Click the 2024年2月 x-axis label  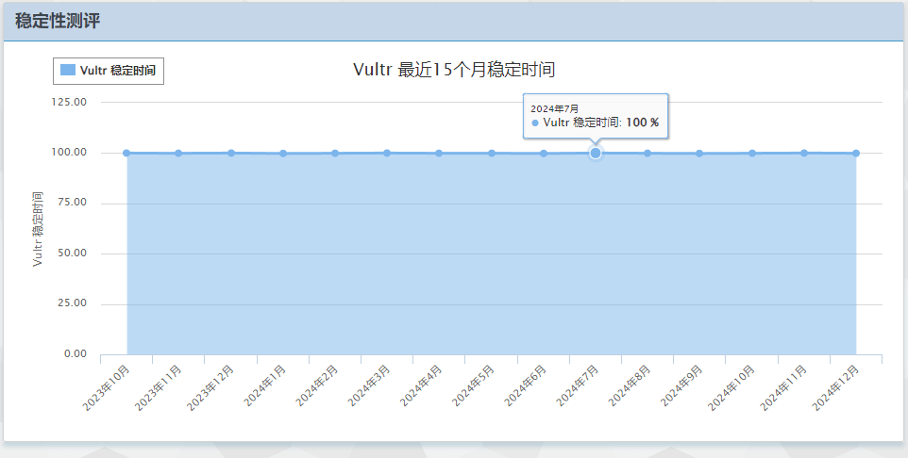[318, 386]
